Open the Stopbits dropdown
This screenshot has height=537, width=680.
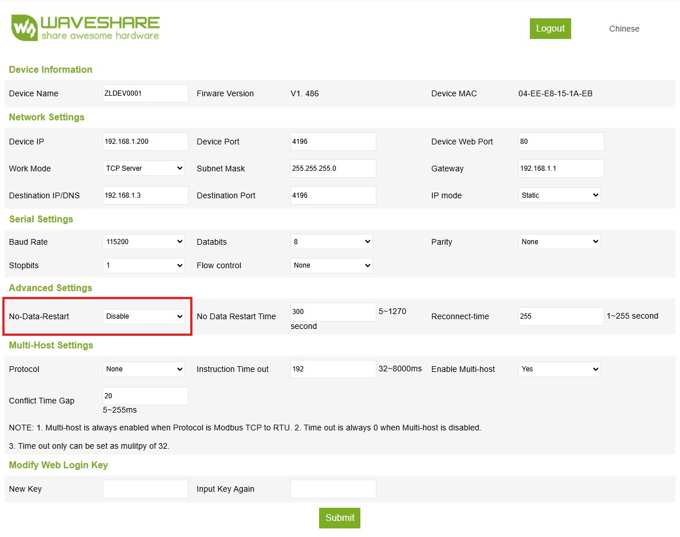tap(144, 265)
